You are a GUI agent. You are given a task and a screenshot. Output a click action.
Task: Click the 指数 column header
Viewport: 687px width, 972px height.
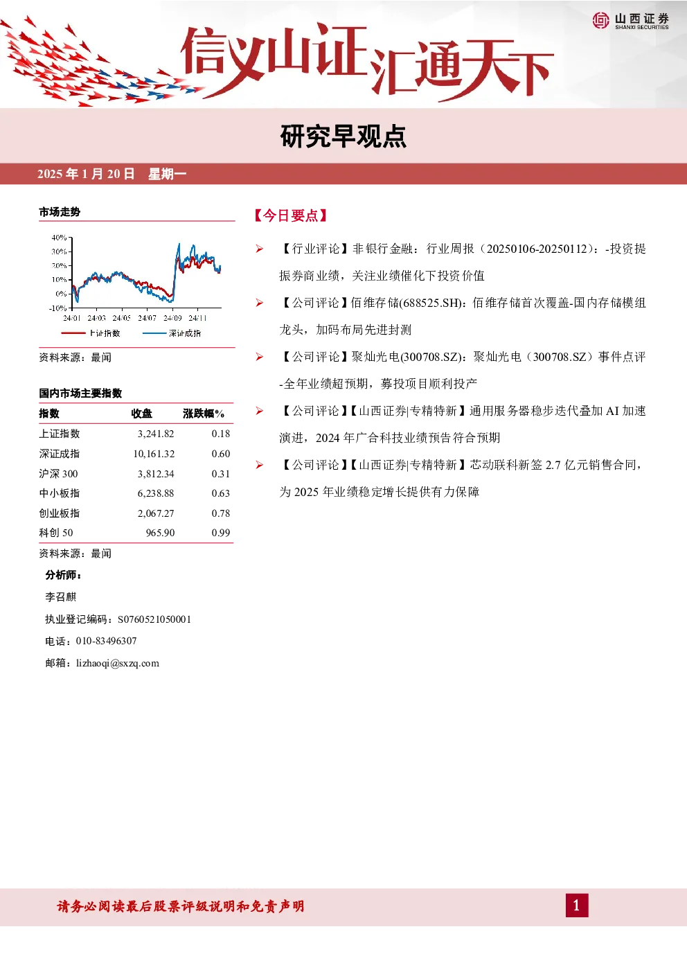49,414
